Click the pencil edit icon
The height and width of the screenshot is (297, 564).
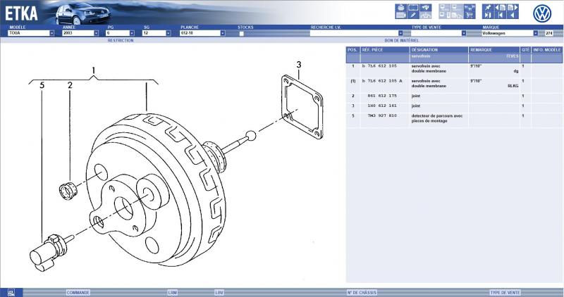click(x=414, y=15)
